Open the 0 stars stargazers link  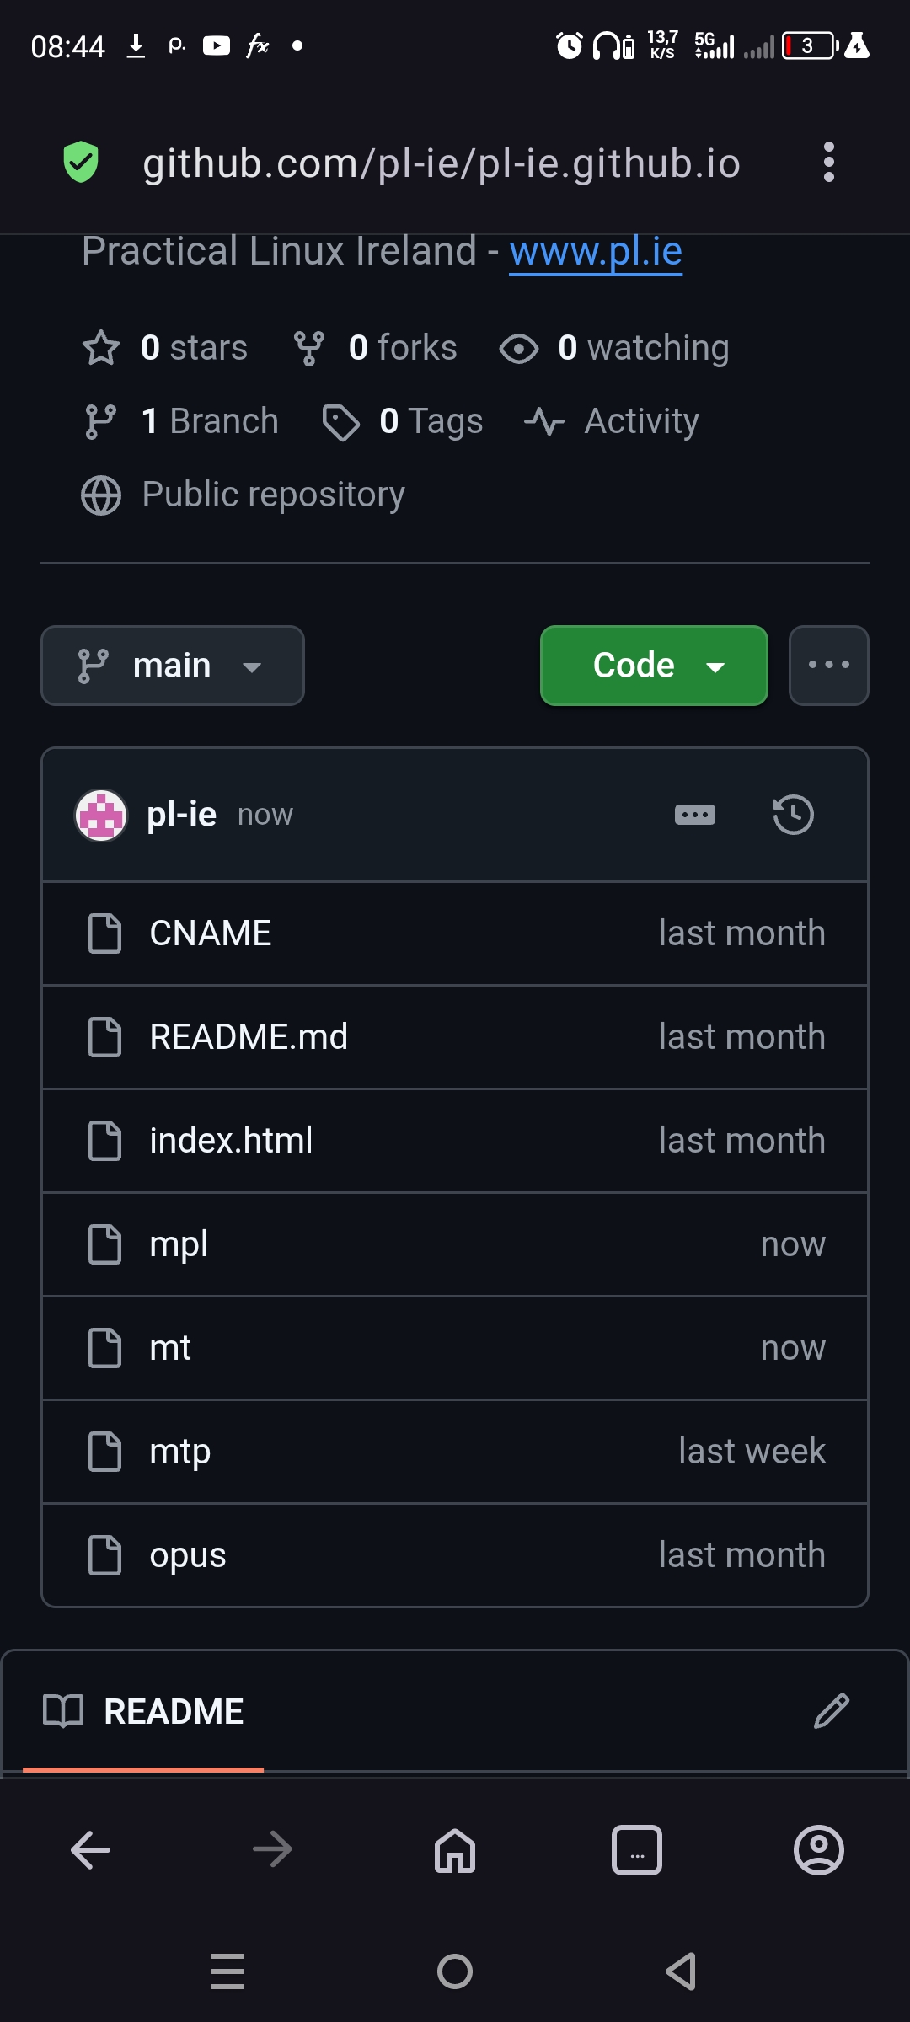coord(166,348)
